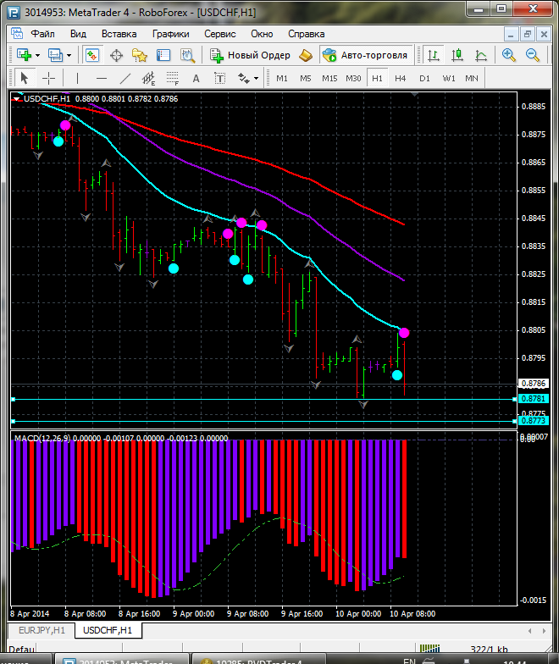This screenshot has height=664, width=559.
Task: Open the Вид menu
Action: pos(78,34)
